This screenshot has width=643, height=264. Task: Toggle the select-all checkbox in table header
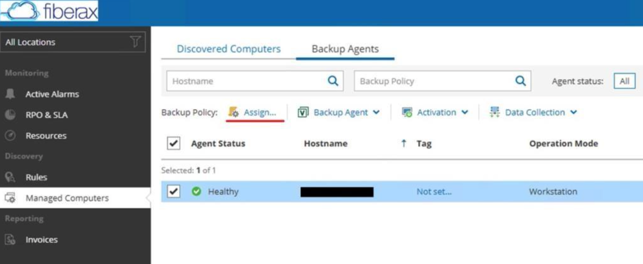pyautogui.click(x=173, y=143)
